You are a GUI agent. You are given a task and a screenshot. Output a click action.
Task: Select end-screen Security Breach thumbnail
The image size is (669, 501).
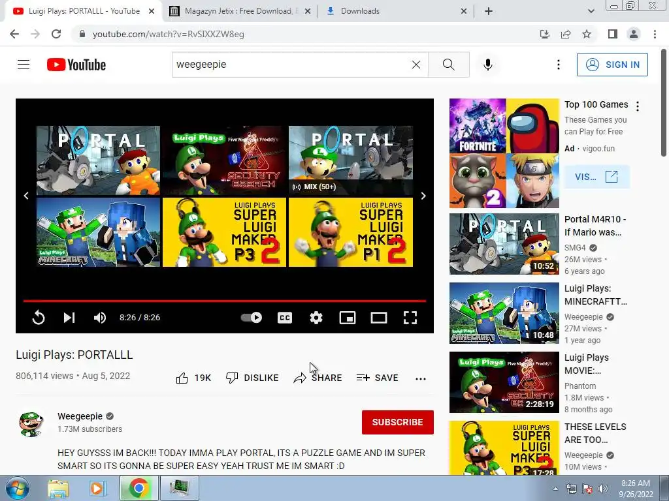225,160
